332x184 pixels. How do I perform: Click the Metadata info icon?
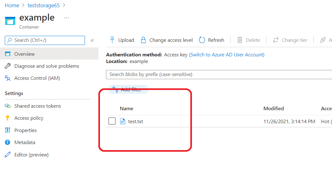pos(8,142)
